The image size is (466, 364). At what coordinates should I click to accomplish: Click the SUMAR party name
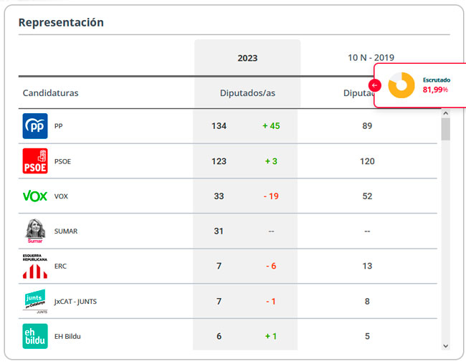66,231
